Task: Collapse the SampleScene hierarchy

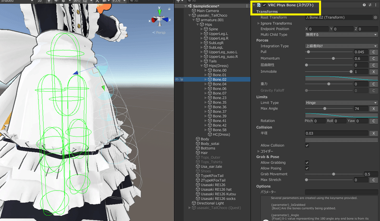Action: click(x=186, y=6)
